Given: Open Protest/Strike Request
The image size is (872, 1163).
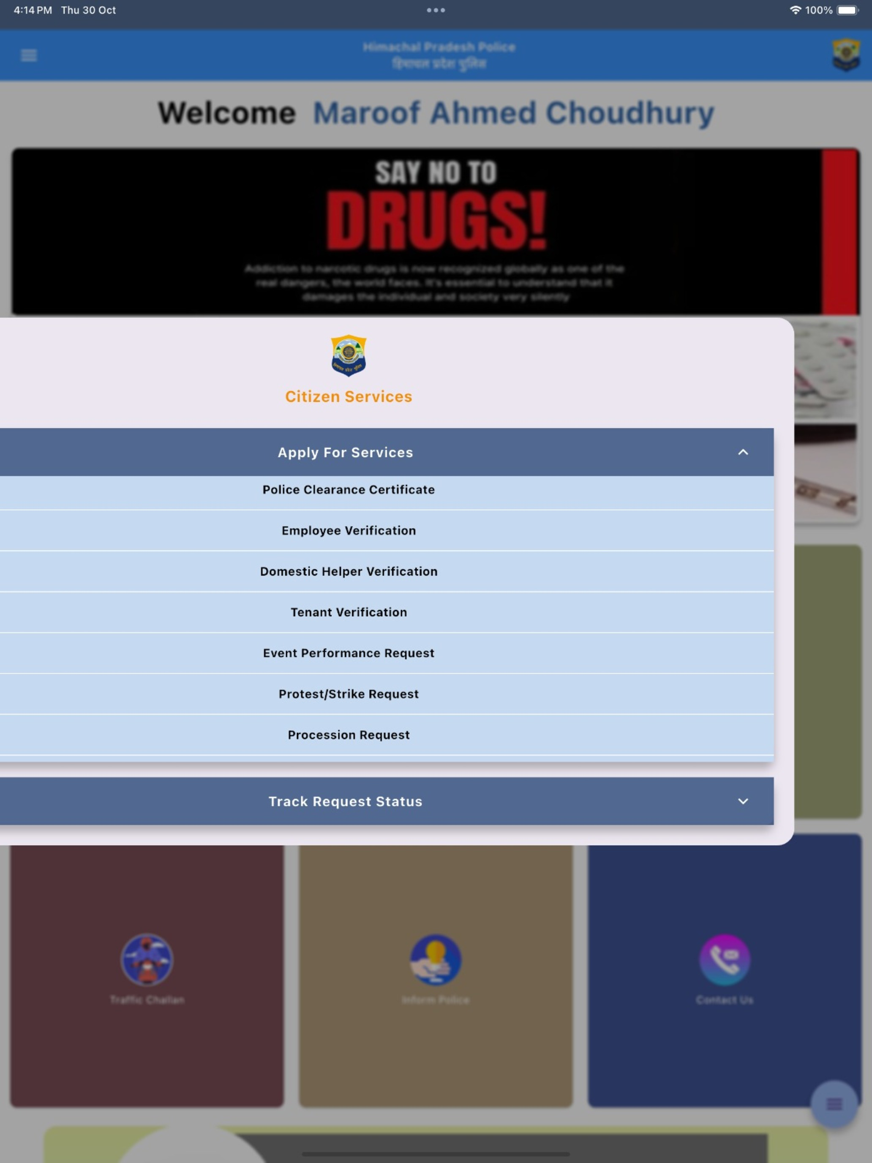Looking at the screenshot, I should tap(387, 694).
